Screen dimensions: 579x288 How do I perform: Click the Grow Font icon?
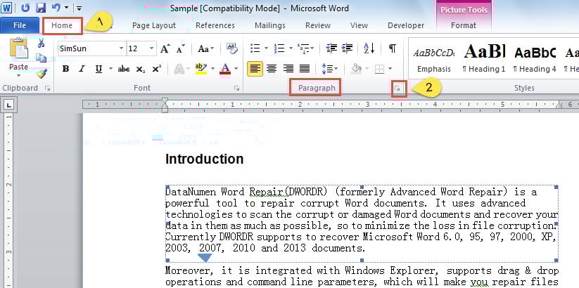(165, 48)
